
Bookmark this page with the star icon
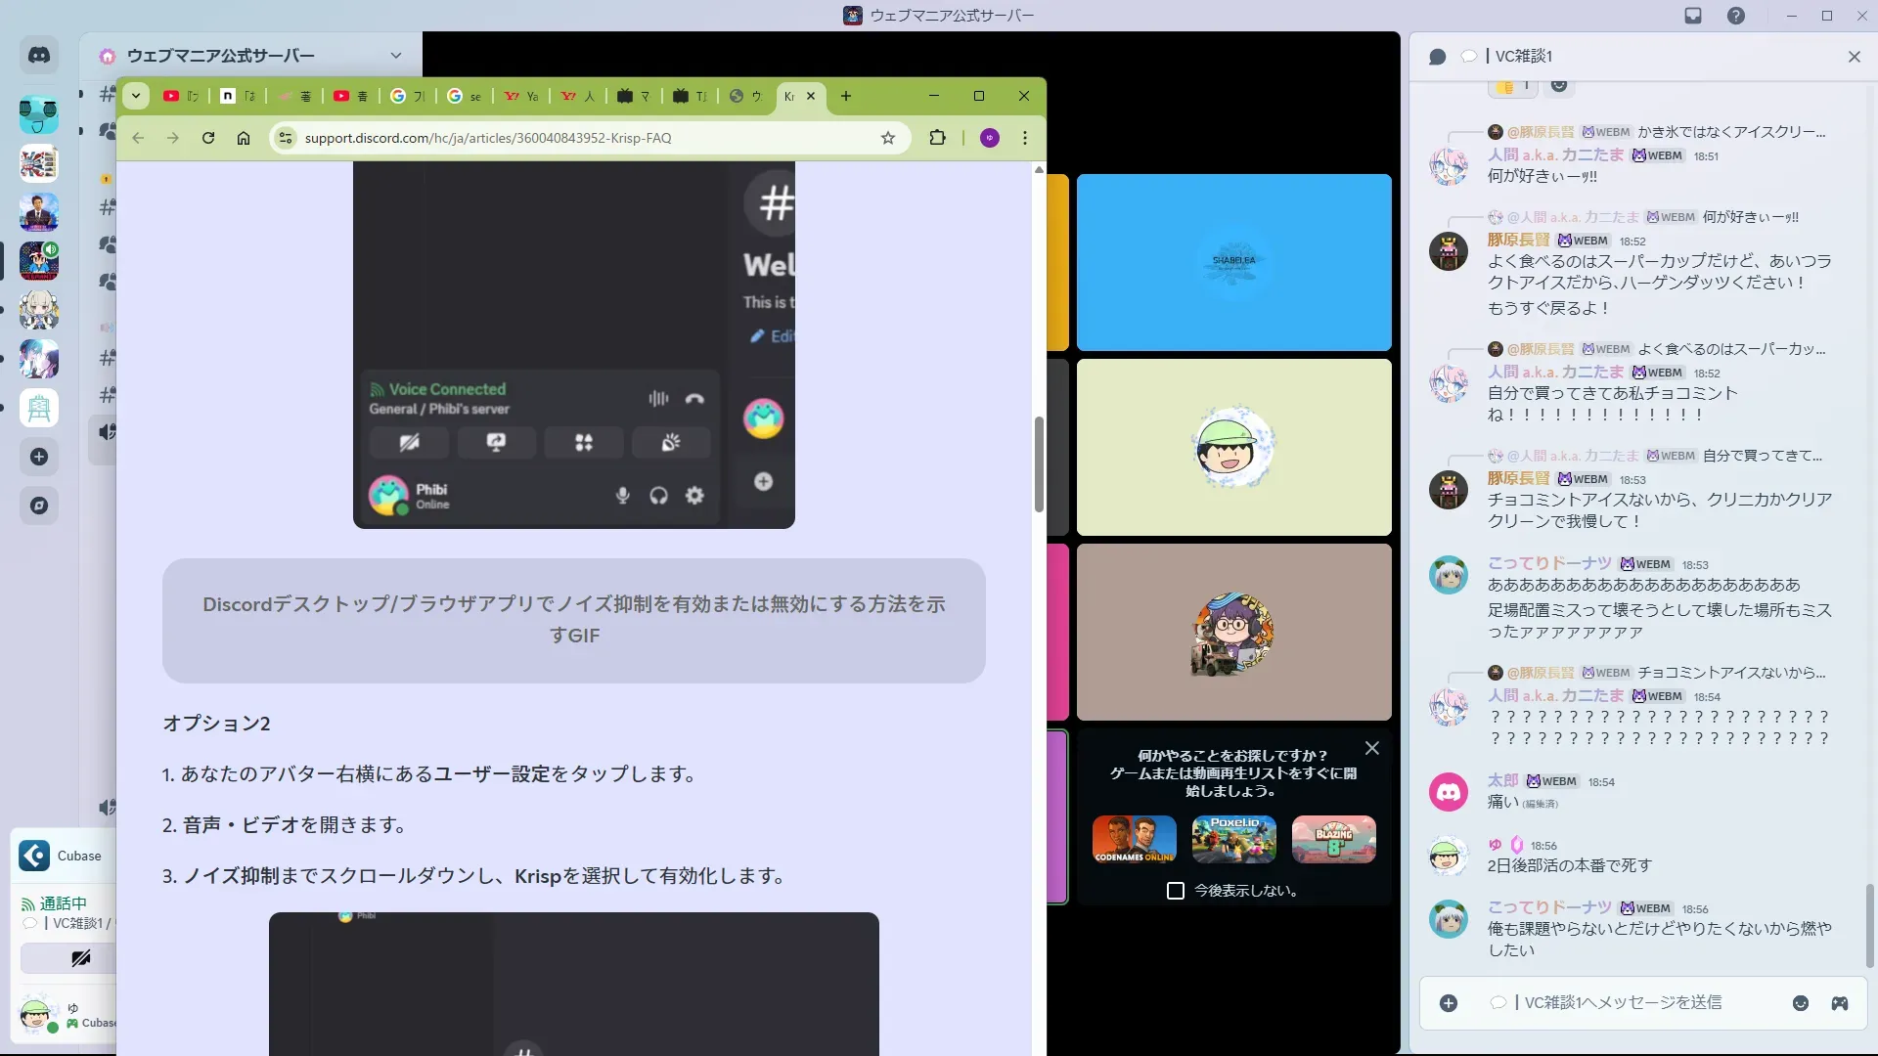click(x=888, y=138)
